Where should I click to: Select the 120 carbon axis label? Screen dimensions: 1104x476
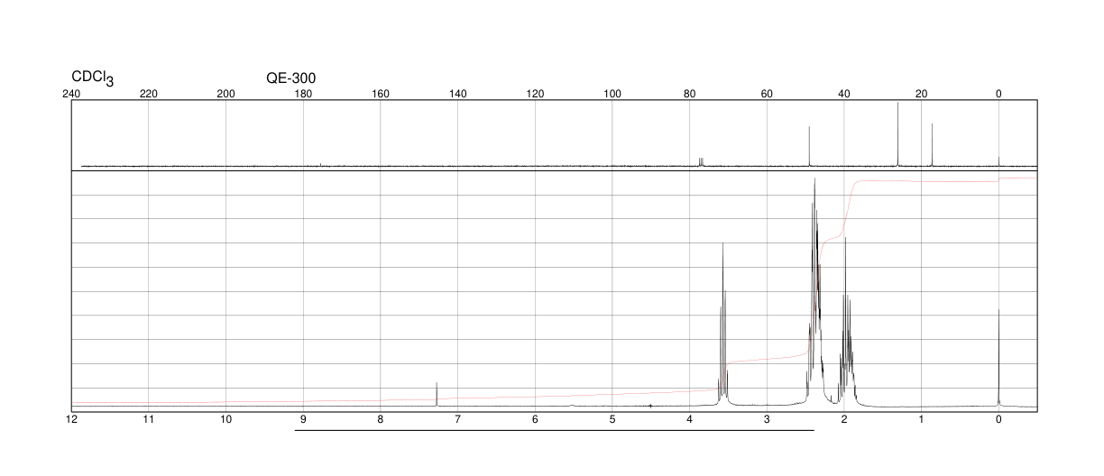[x=535, y=94]
